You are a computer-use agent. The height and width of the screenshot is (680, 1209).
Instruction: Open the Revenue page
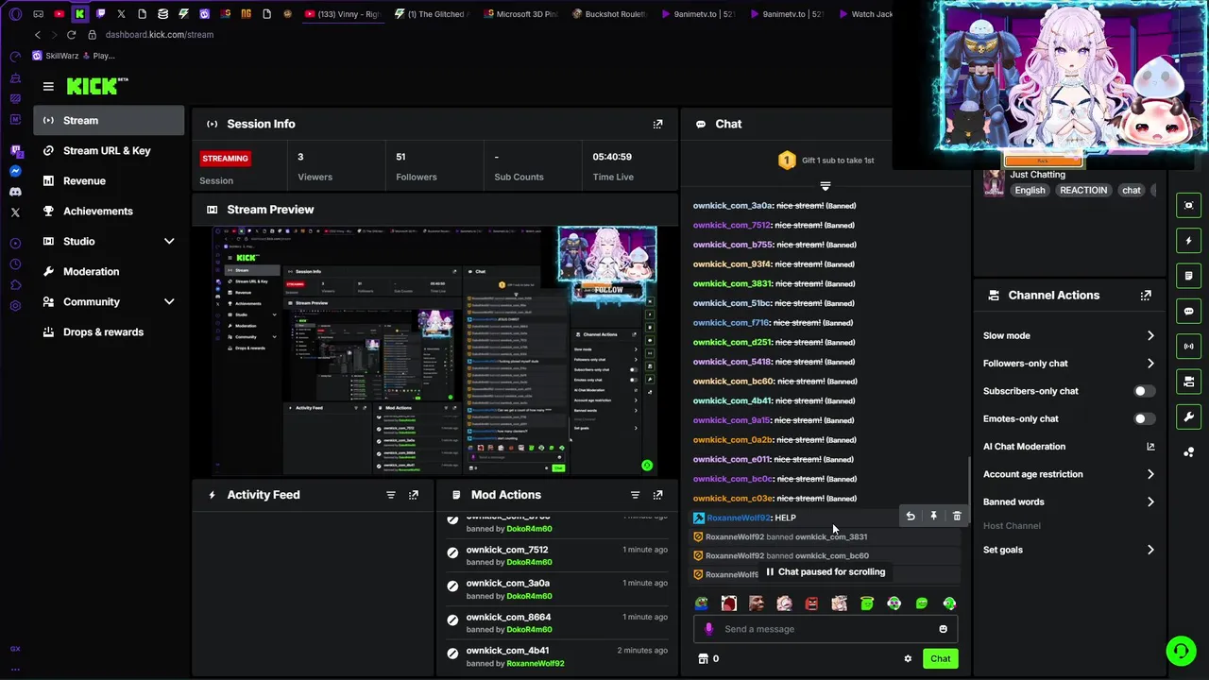coord(110,181)
